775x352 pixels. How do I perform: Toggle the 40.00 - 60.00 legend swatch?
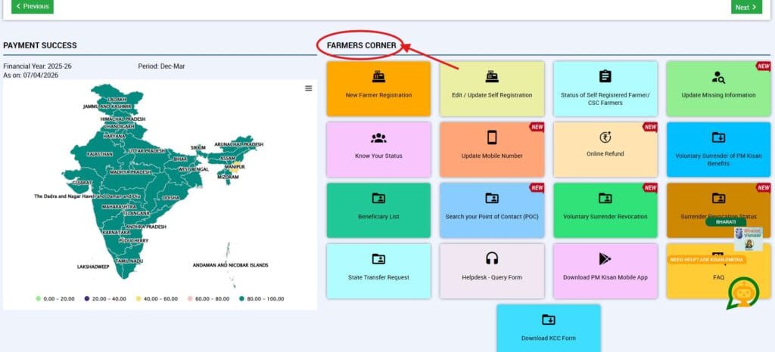(x=139, y=299)
